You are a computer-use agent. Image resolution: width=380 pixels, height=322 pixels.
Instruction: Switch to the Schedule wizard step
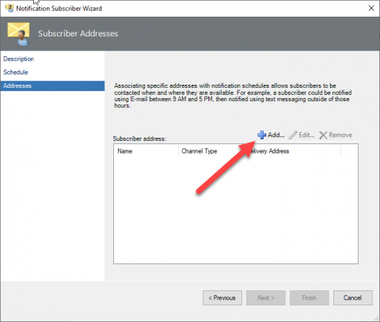pos(16,72)
